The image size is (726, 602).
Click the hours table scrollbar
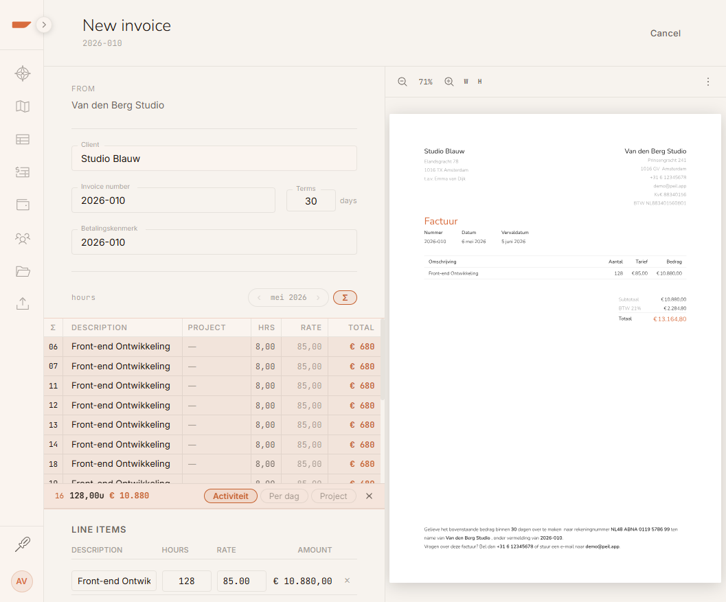pyautogui.click(x=383, y=359)
